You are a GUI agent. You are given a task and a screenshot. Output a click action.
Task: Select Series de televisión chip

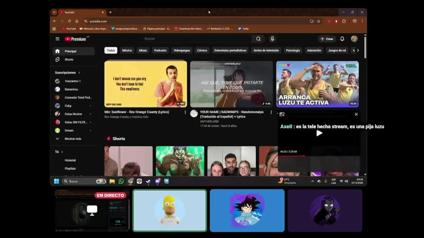[x=266, y=51]
